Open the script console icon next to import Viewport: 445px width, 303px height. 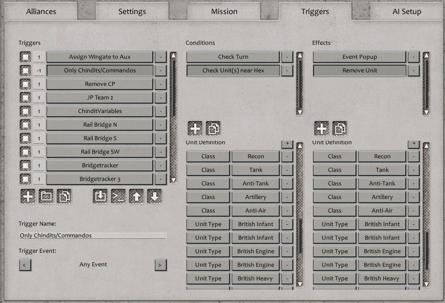coord(118,196)
